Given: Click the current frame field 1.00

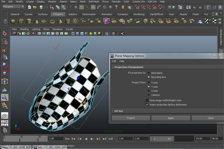Looking at the screenshot, I should click(56, 139).
